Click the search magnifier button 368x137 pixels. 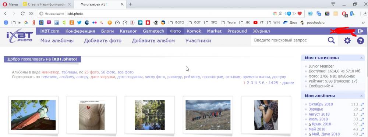coord(331,40)
